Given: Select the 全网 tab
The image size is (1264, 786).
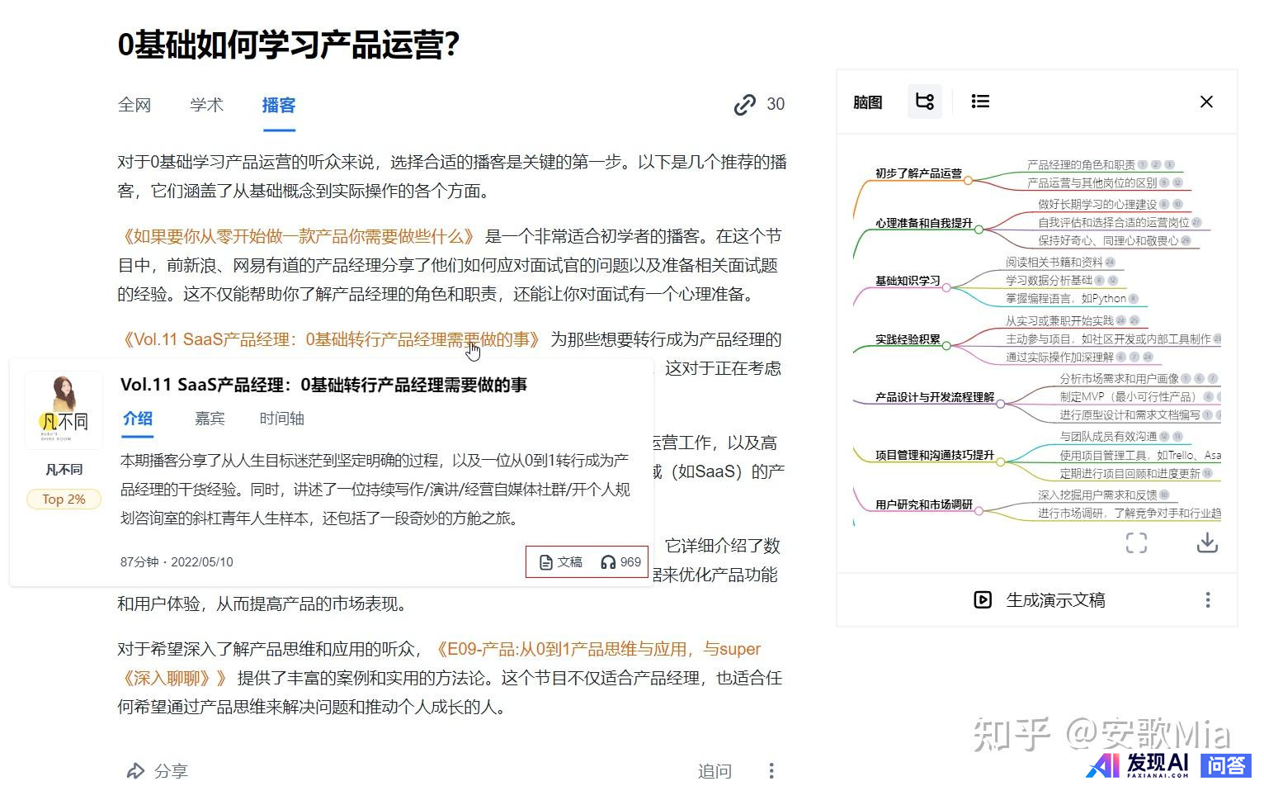Looking at the screenshot, I should [x=134, y=105].
